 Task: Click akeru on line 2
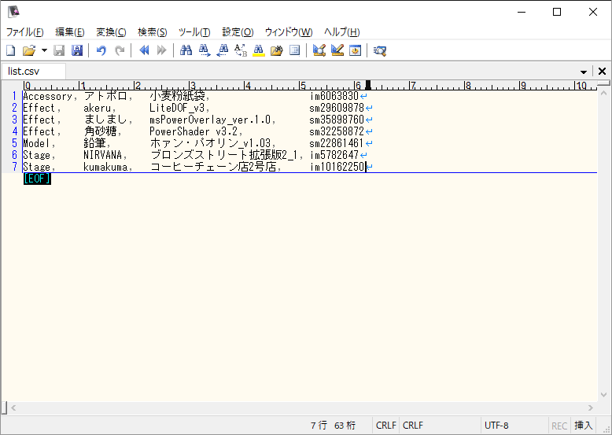point(97,108)
